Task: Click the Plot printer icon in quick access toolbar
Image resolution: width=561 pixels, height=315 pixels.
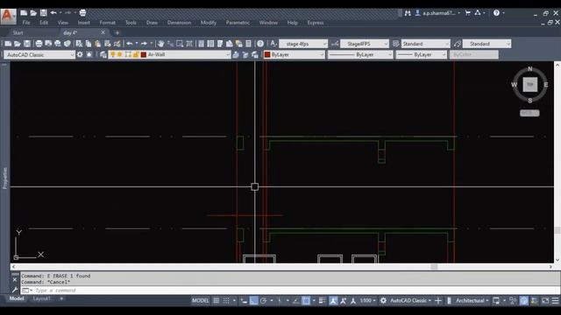Action: pos(82,13)
